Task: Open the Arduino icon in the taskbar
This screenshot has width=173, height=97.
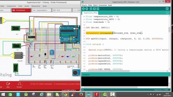Action: click(89, 95)
